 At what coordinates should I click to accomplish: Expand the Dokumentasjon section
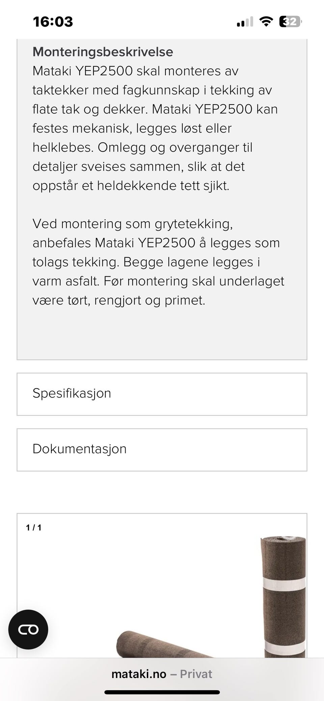[x=162, y=450]
